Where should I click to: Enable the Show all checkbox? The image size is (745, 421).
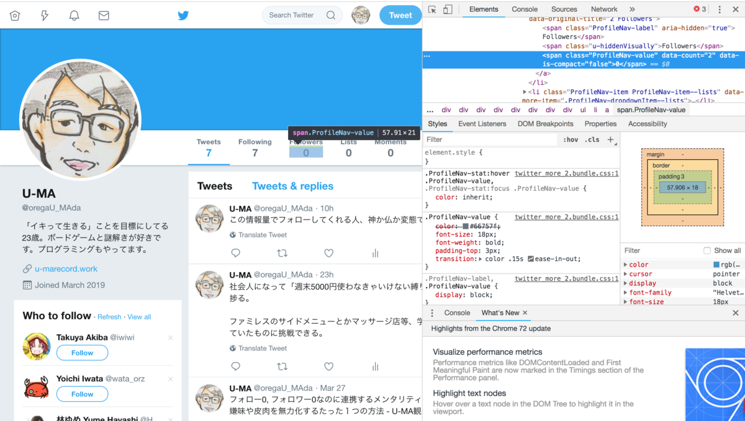click(707, 250)
